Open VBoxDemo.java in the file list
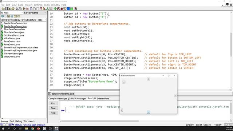Viewport: 233px width, 131px height. click(x=12, y=57)
